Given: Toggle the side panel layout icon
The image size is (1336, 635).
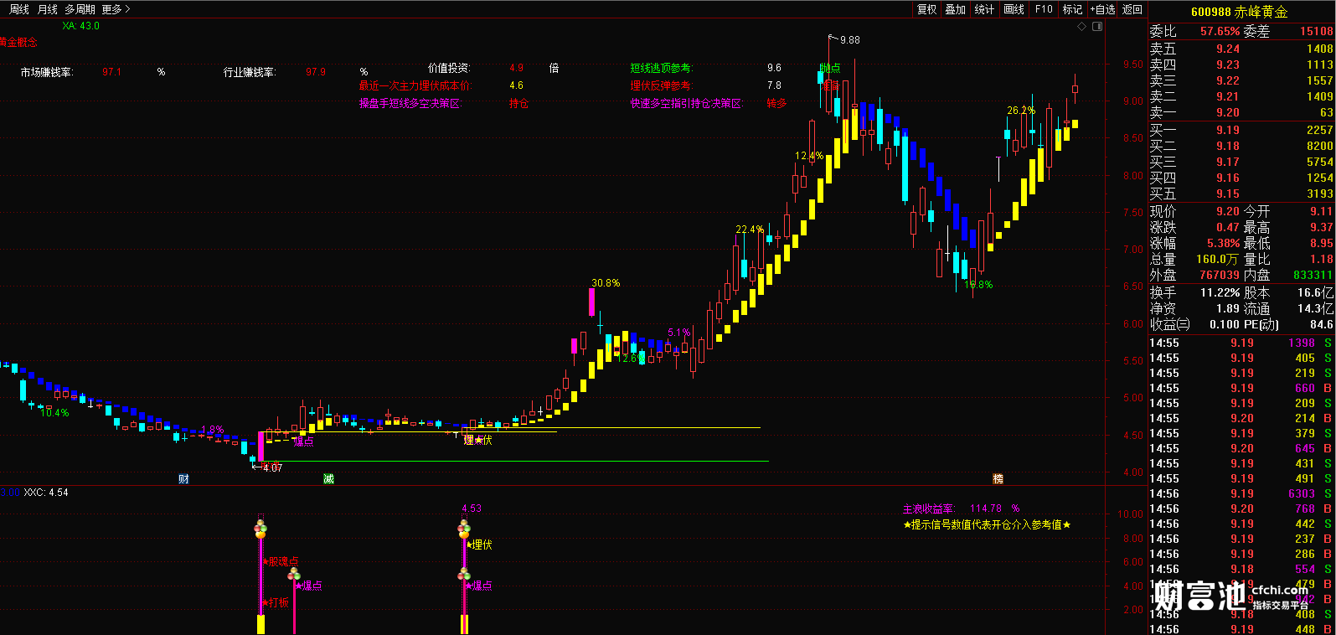Looking at the screenshot, I should pos(1097,27).
